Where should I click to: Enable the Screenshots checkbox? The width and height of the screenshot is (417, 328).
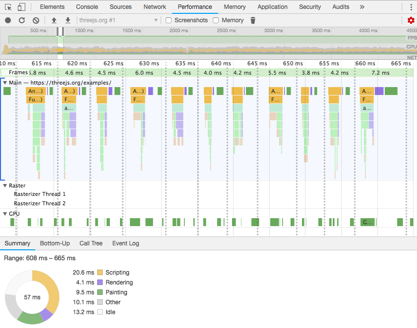[169, 20]
